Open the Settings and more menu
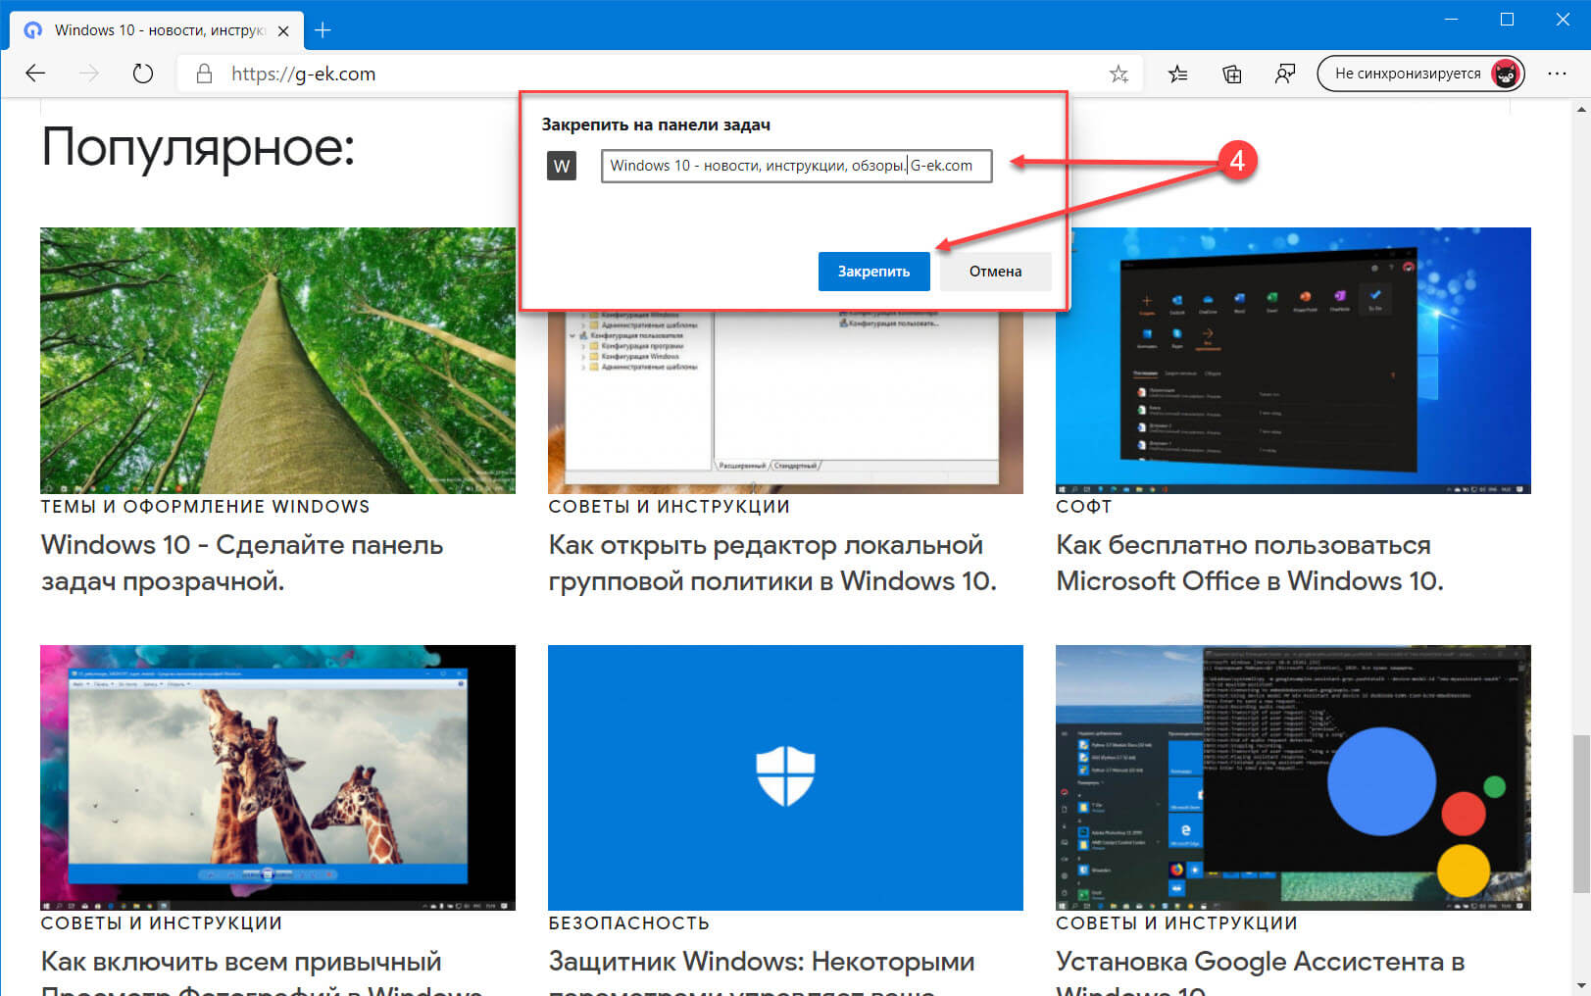Viewport: 1591px width, 996px height. coord(1557,74)
